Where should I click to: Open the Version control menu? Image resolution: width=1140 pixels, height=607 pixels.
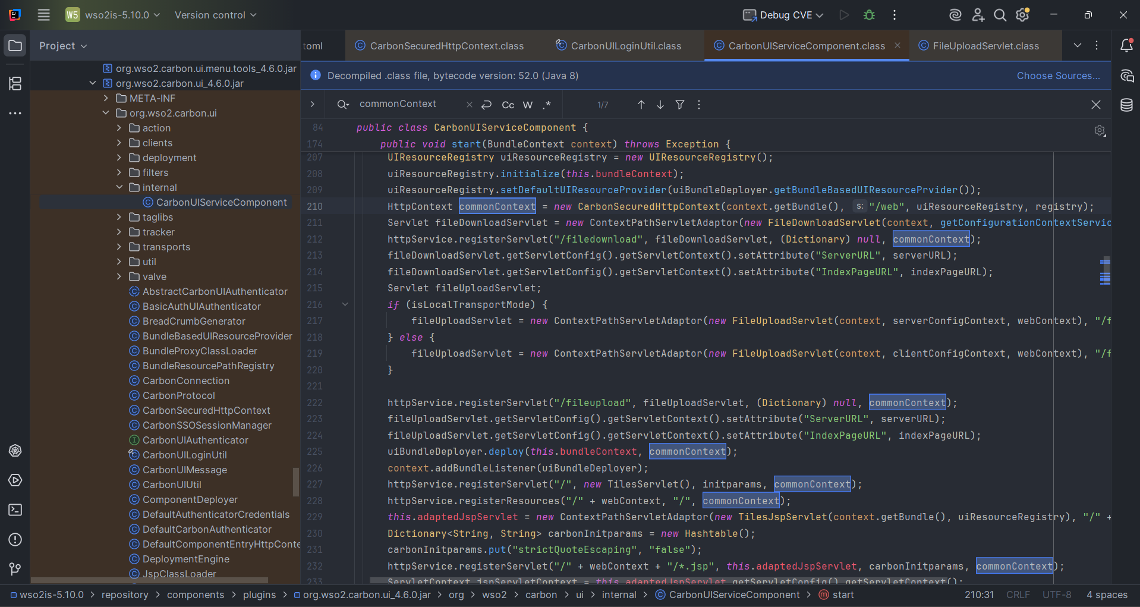215,15
